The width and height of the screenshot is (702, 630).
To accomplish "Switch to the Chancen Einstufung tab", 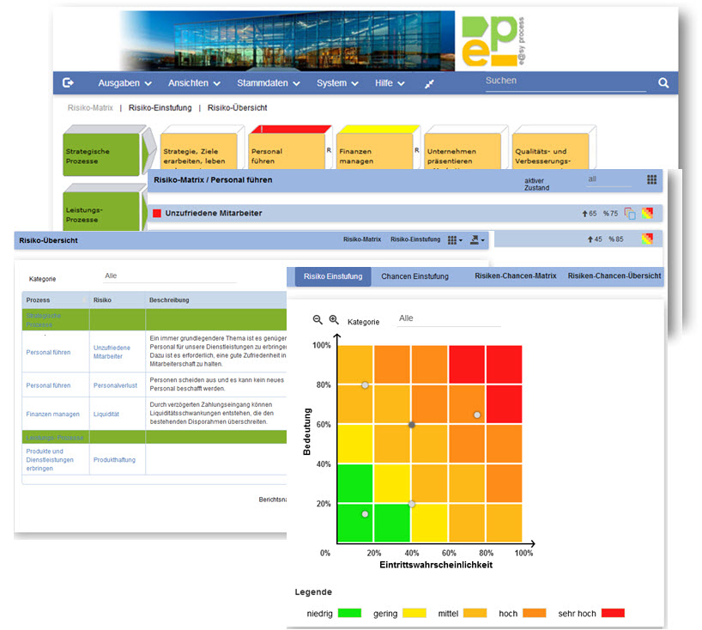I will (415, 276).
